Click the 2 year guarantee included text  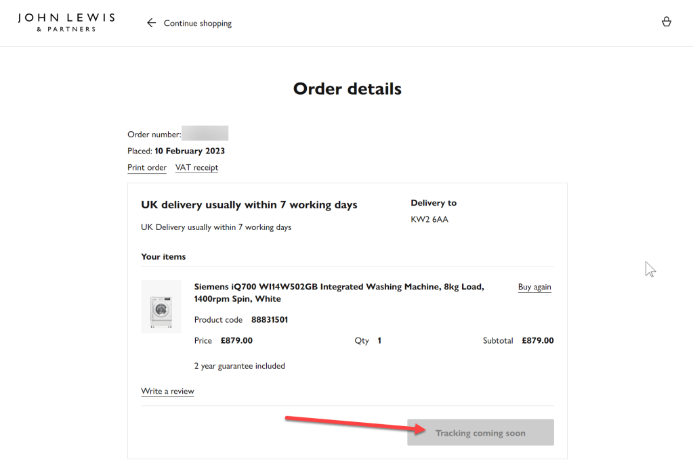tap(239, 366)
